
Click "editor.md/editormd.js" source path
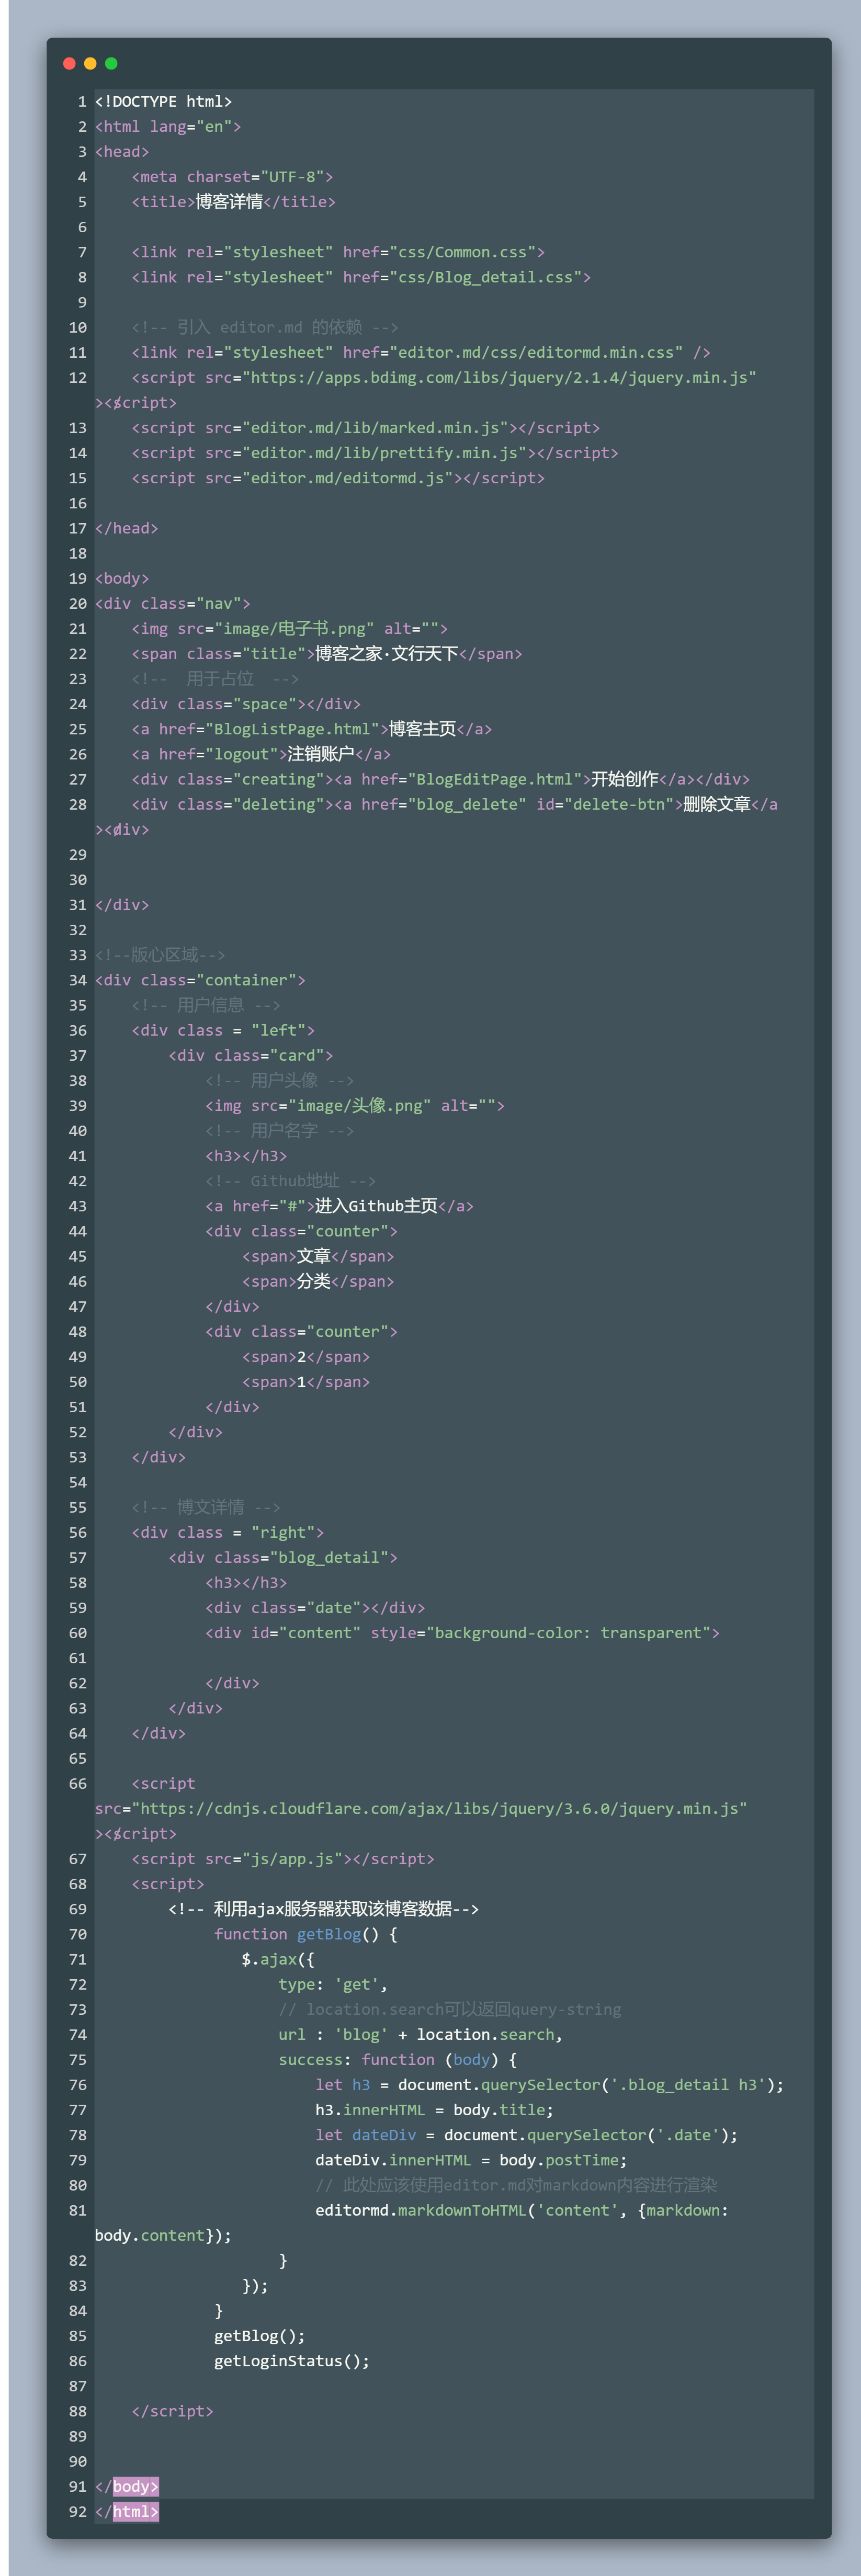pos(348,478)
